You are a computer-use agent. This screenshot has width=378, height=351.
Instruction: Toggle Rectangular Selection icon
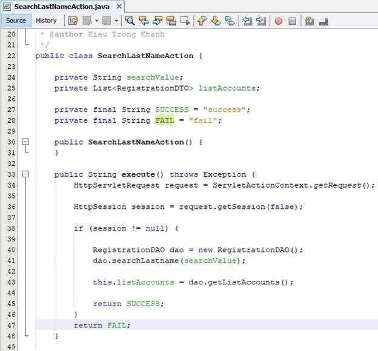[x=185, y=21]
